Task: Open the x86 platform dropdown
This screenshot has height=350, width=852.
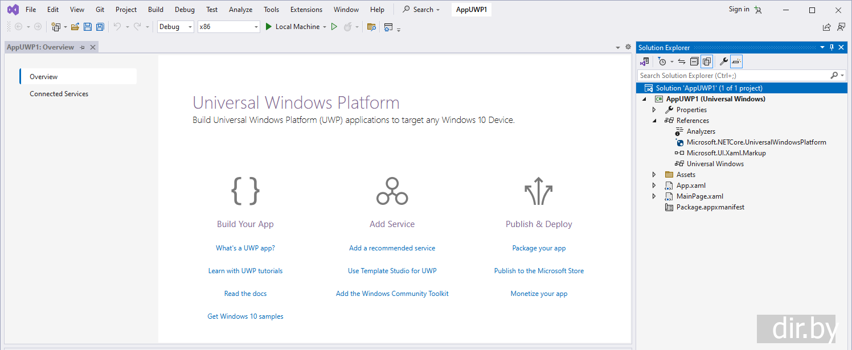Action: click(x=228, y=27)
